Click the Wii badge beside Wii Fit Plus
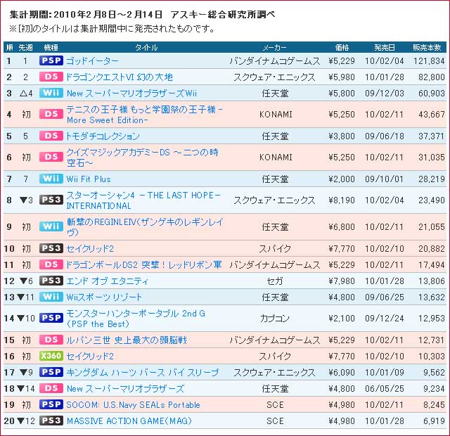The image size is (450, 436). coord(51,179)
